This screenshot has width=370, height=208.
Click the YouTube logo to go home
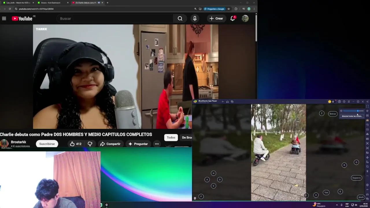(x=22, y=18)
